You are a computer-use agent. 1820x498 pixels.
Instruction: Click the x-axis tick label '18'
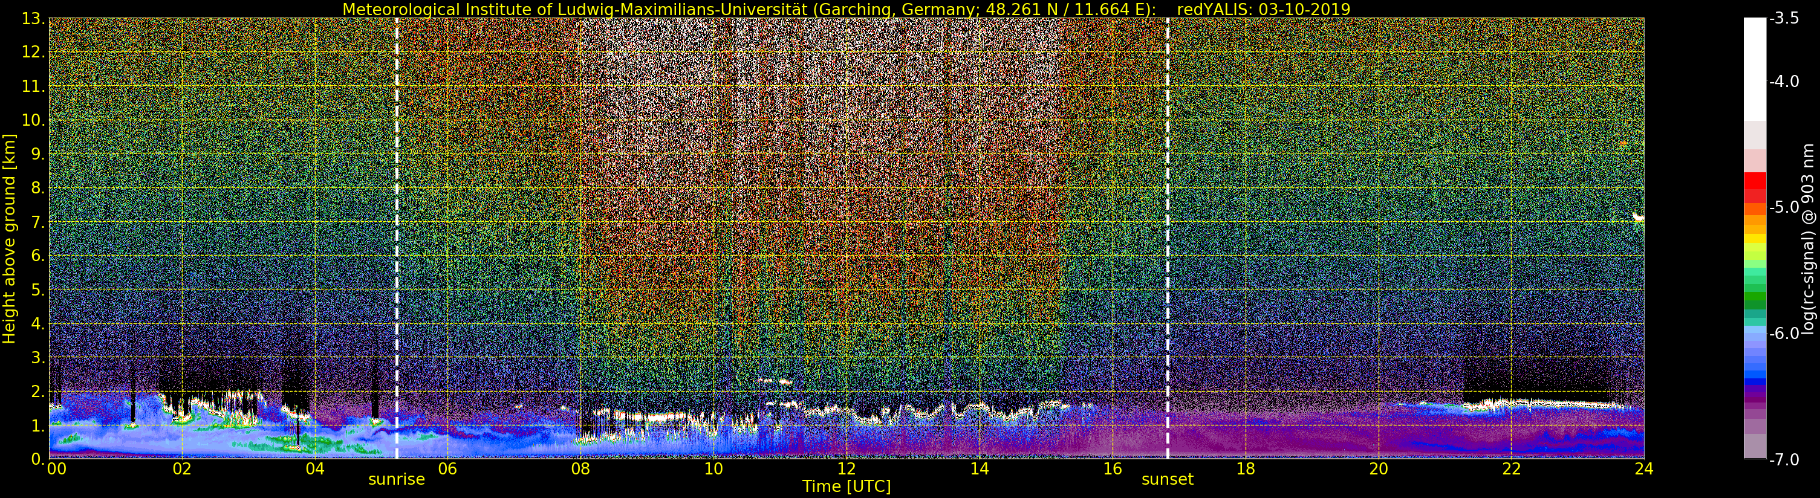tap(1246, 468)
